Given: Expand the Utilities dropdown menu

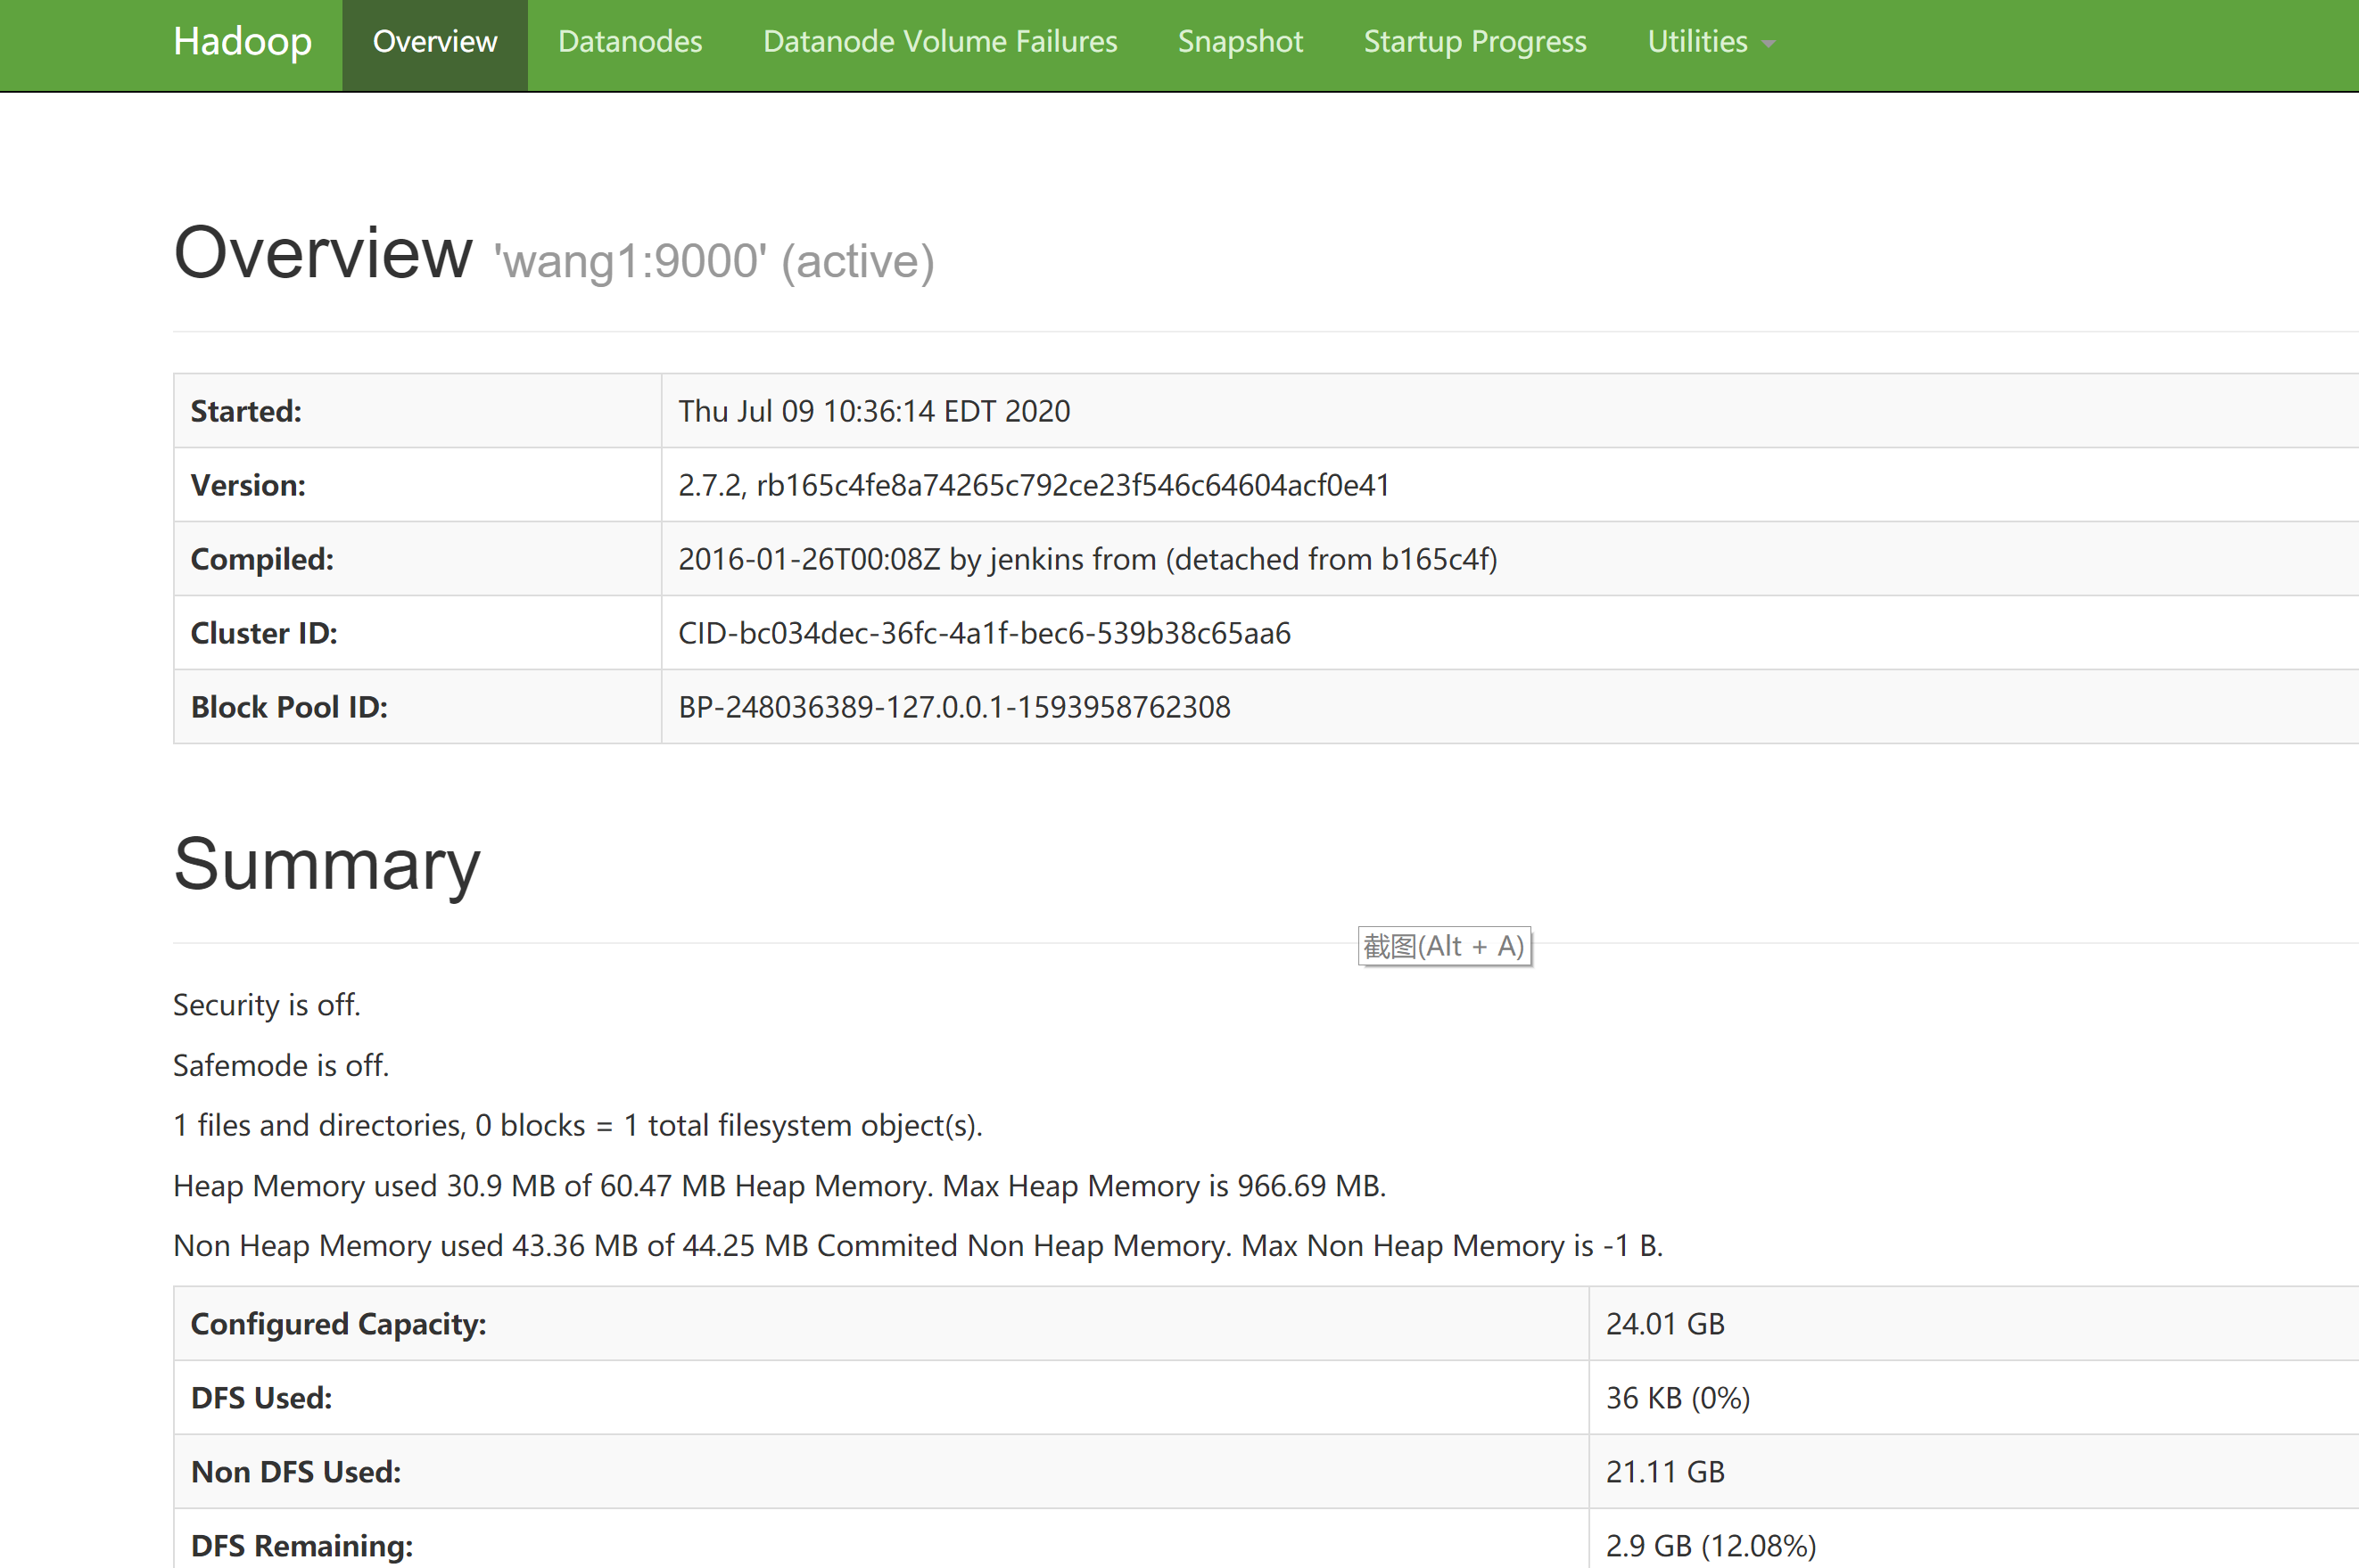Looking at the screenshot, I should coord(1710,42).
